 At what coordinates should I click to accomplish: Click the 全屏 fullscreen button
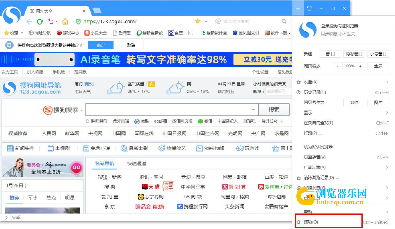(378, 66)
